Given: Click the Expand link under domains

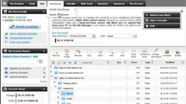Looking at the screenshot, I should pyautogui.click(x=43, y=81).
